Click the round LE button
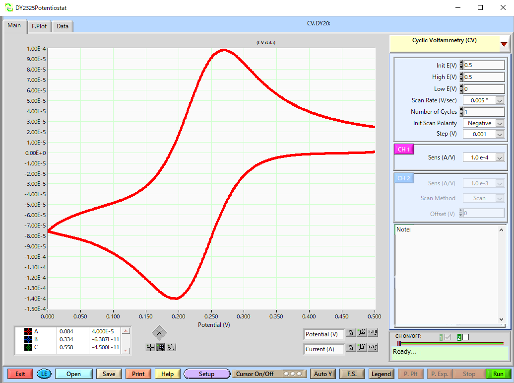Viewport: 514px width, 383px height. 44,374
